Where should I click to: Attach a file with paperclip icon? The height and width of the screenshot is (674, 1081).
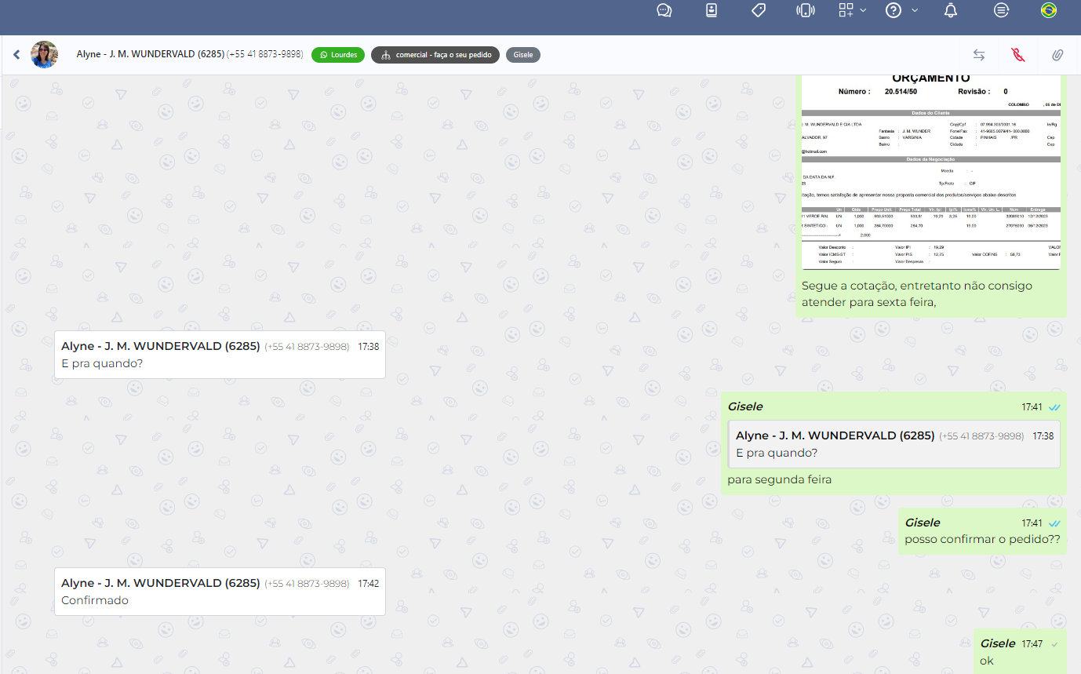coord(1057,55)
